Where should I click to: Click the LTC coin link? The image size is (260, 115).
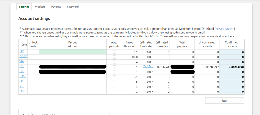pyautogui.click(x=22, y=52)
